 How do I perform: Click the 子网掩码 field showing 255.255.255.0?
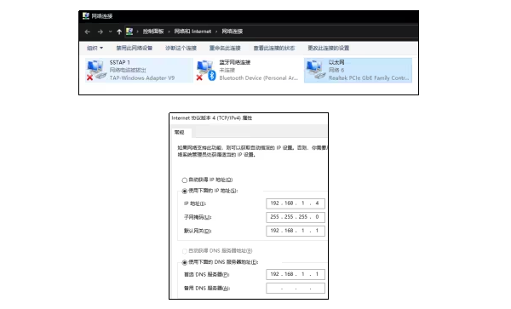click(x=296, y=217)
